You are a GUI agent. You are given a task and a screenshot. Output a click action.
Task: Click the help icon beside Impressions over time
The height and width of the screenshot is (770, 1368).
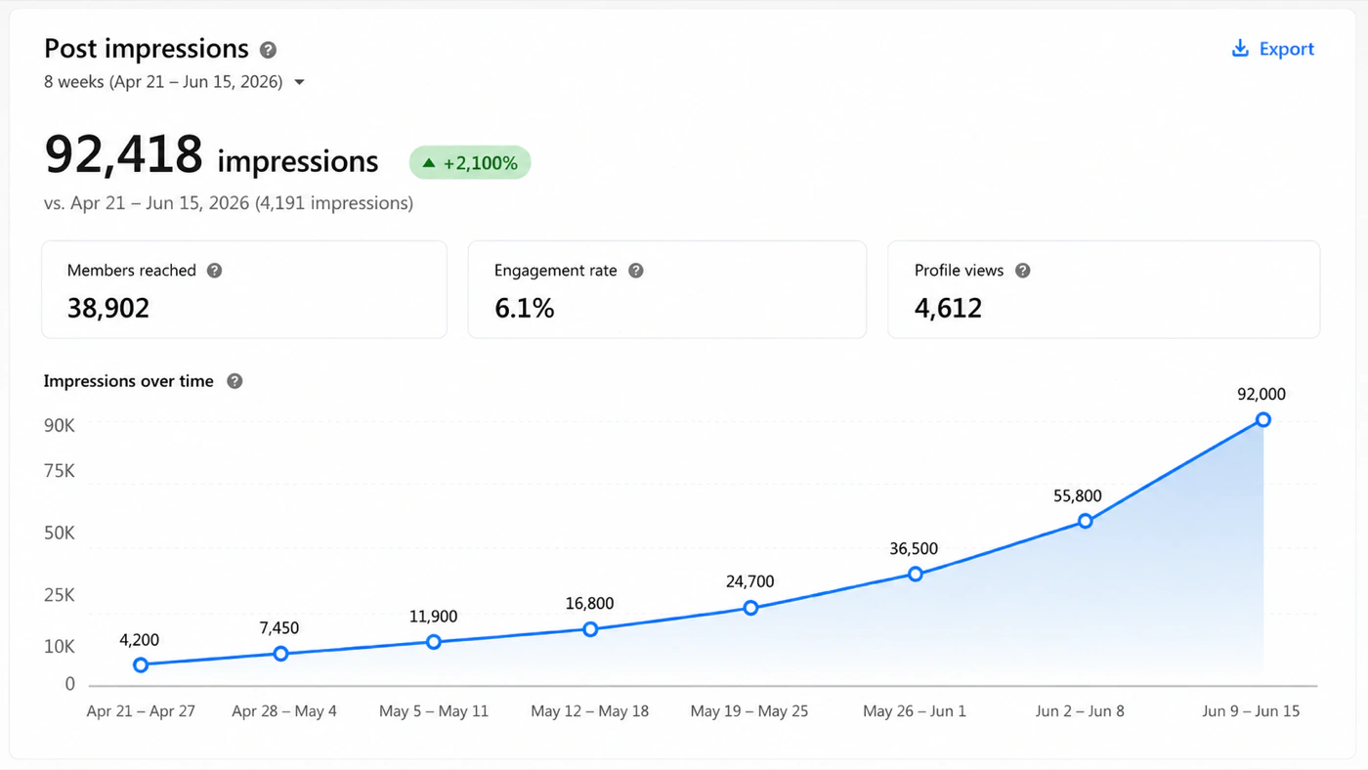click(x=235, y=381)
